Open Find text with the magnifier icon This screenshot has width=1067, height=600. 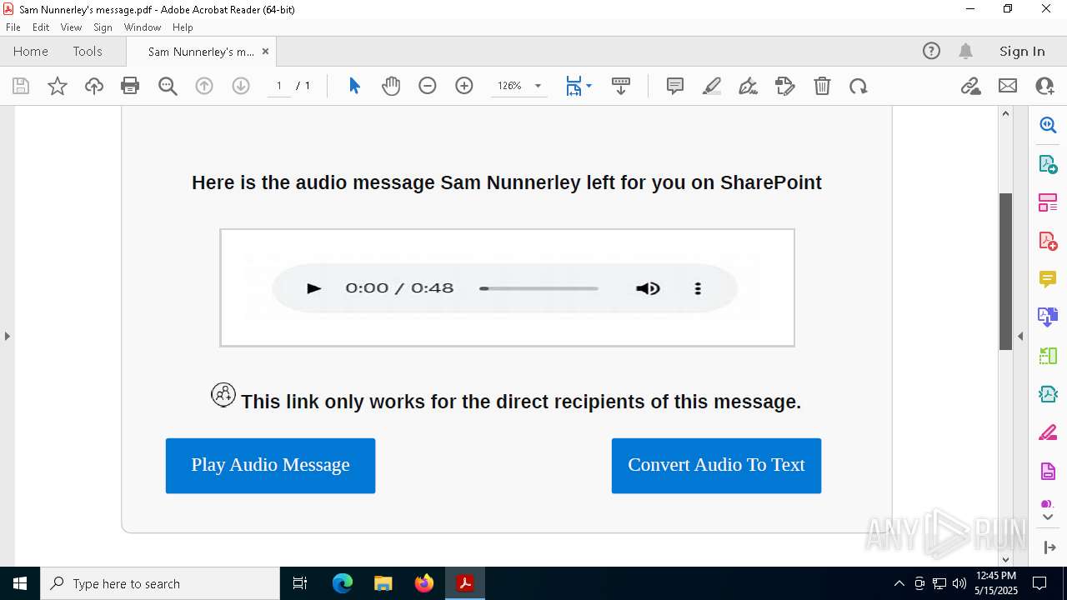[x=168, y=86]
